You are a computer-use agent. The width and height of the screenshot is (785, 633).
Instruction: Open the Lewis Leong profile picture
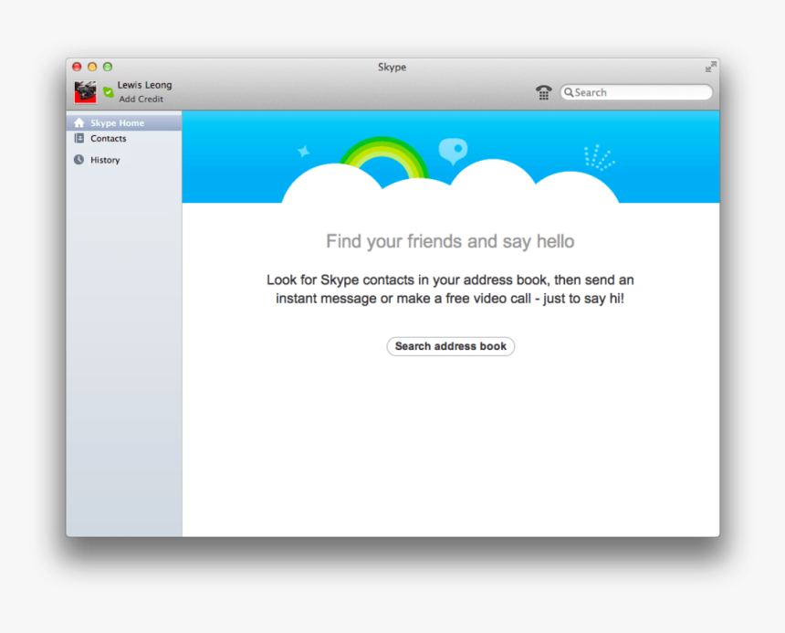tap(85, 92)
